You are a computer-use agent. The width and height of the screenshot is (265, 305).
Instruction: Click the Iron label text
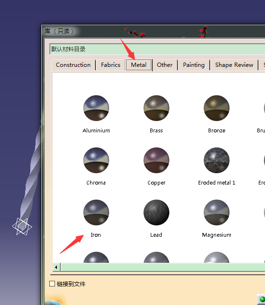pos(96,235)
